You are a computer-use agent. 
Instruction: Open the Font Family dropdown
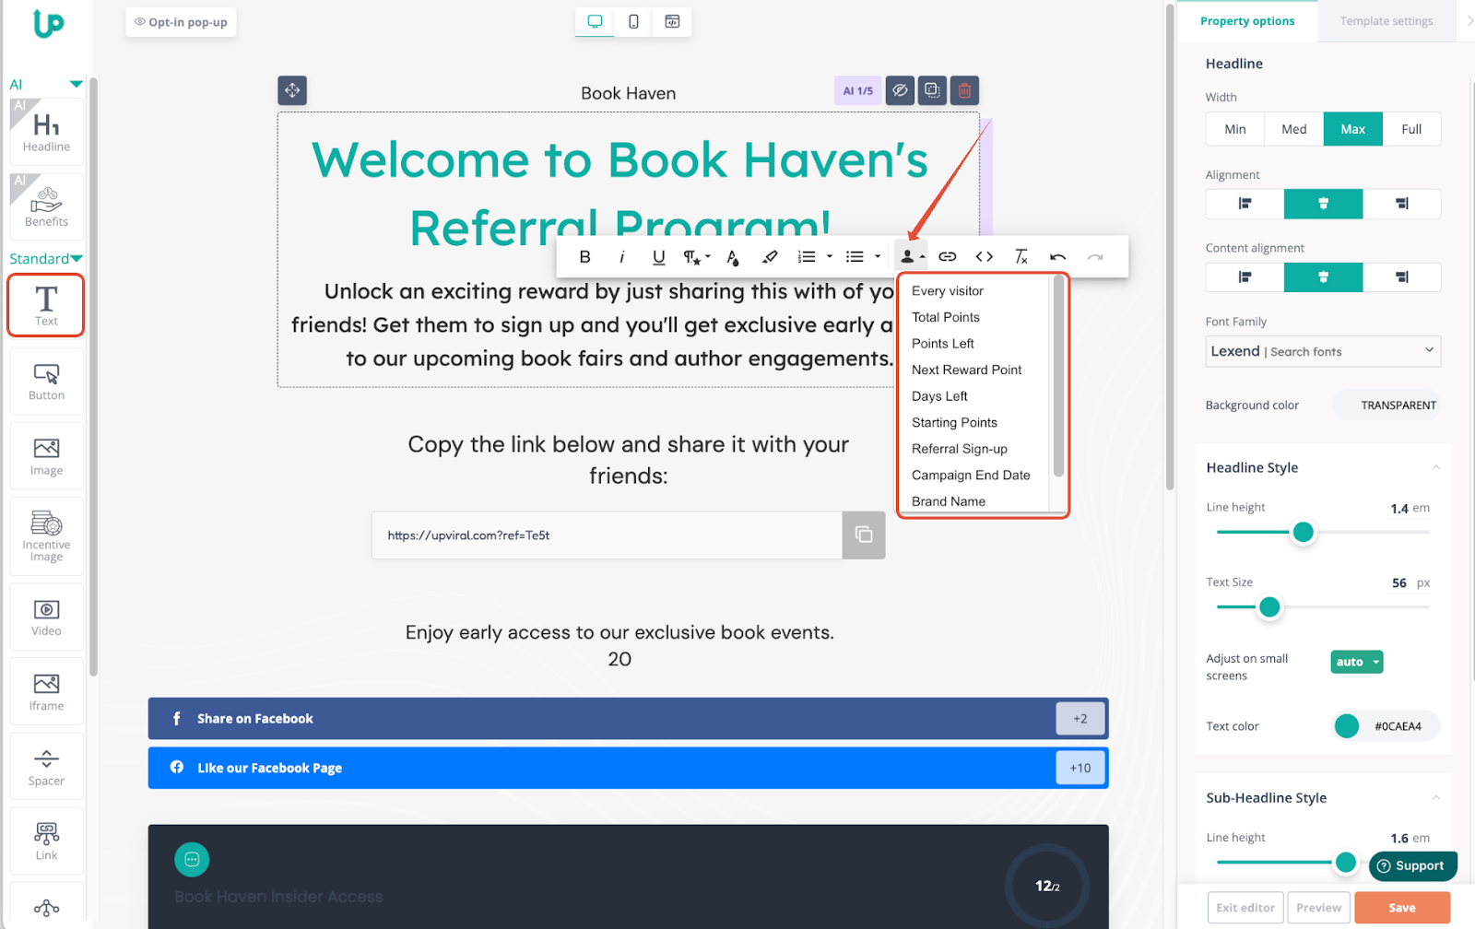[1323, 351]
